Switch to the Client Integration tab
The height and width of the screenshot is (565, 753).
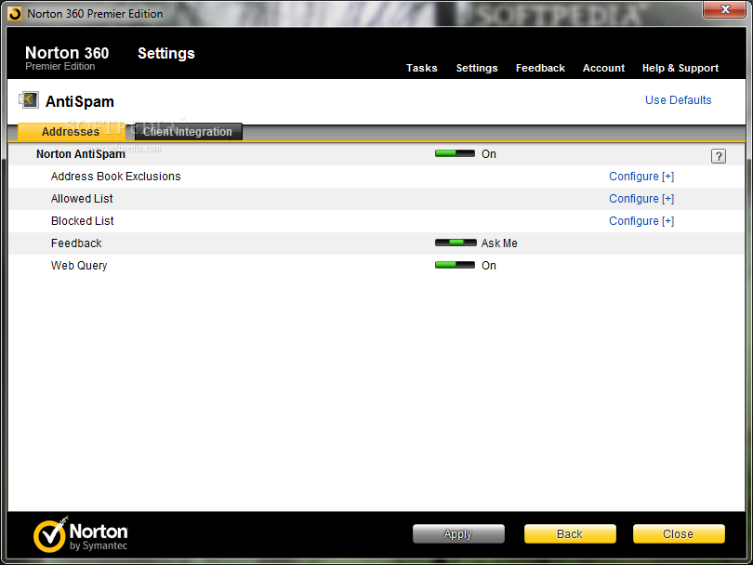pyautogui.click(x=188, y=132)
